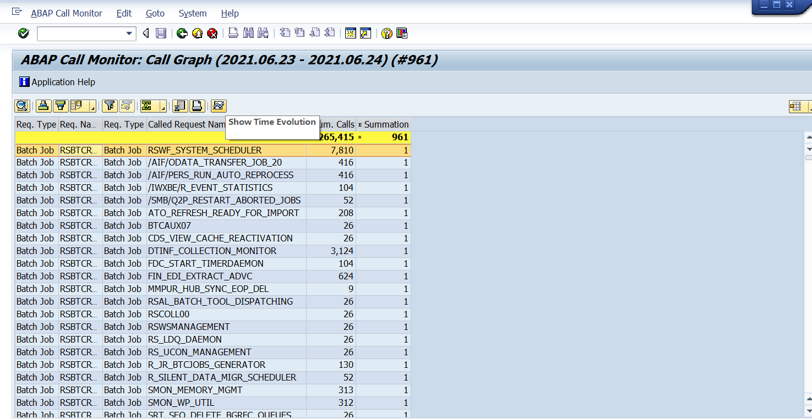This screenshot has width=812, height=419.
Task: Open Find with the binoculars icon
Action: click(x=248, y=33)
